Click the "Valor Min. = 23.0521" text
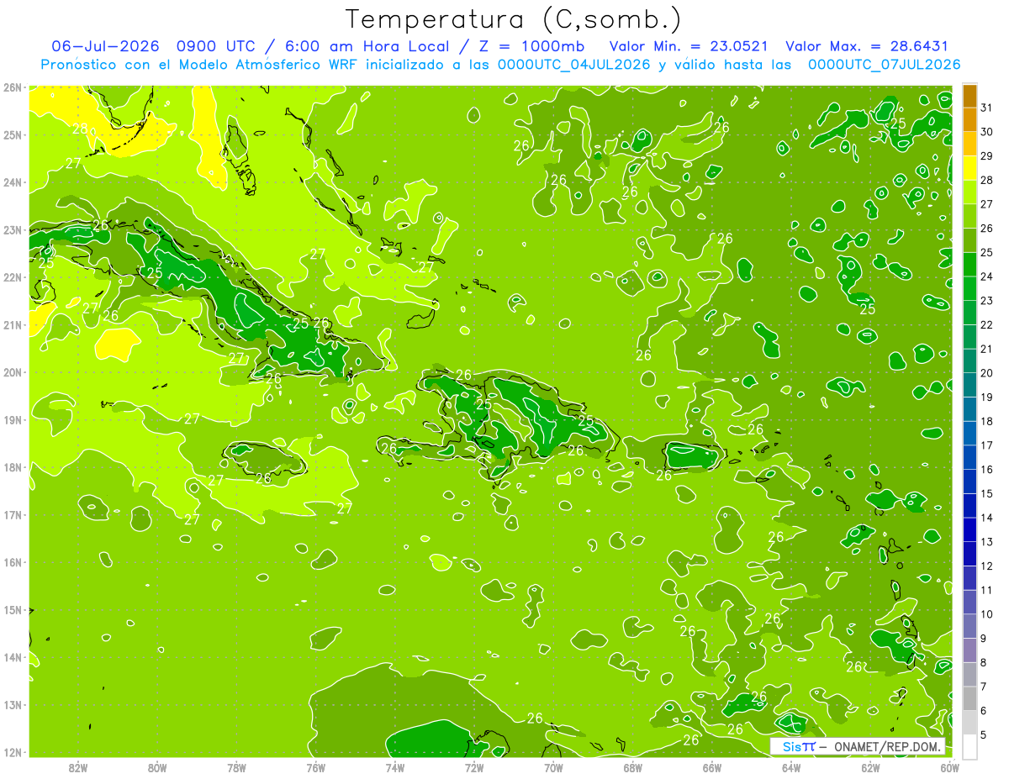The height and width of the screenshot is (779, 1009). (x=688, y=46)
